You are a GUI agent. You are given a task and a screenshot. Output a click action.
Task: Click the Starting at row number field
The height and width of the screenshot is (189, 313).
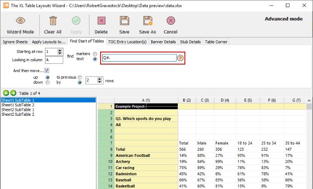tap(51, 52)
